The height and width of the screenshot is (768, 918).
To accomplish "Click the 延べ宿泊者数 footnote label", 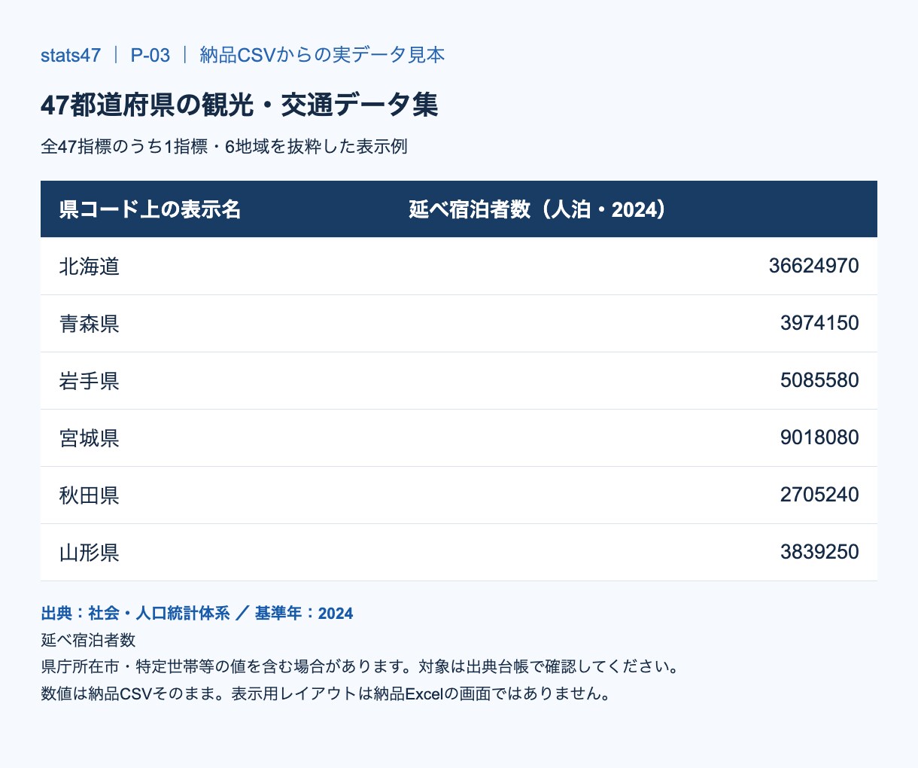I will pyautogui.click(x=88, y=640).
